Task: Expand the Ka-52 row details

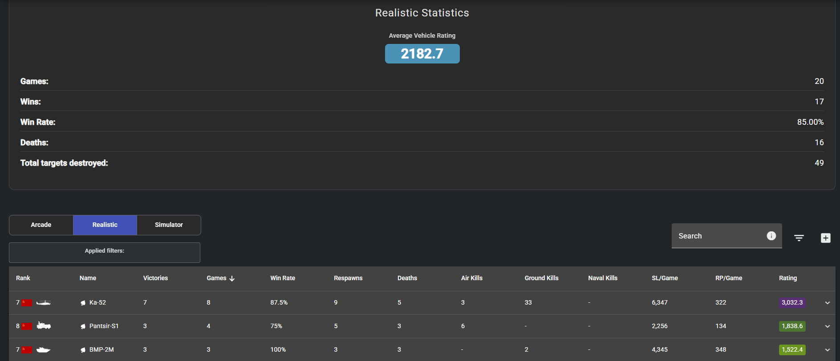Action: point(828,303)
